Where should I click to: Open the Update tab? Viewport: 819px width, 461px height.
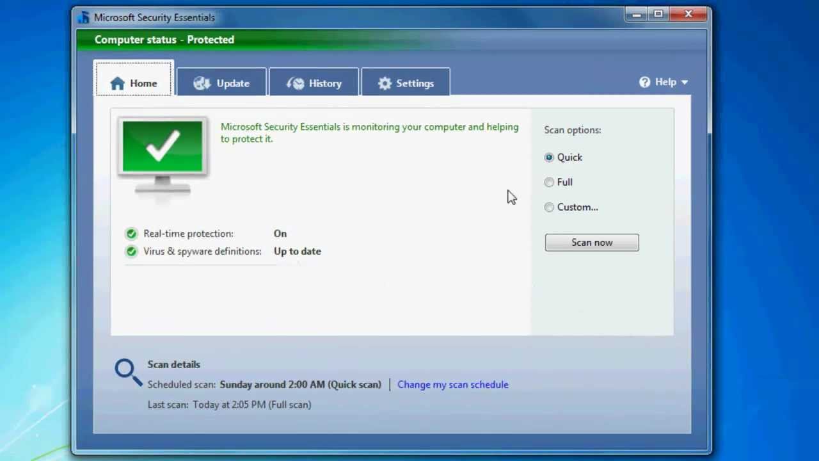tap(221, 82)
